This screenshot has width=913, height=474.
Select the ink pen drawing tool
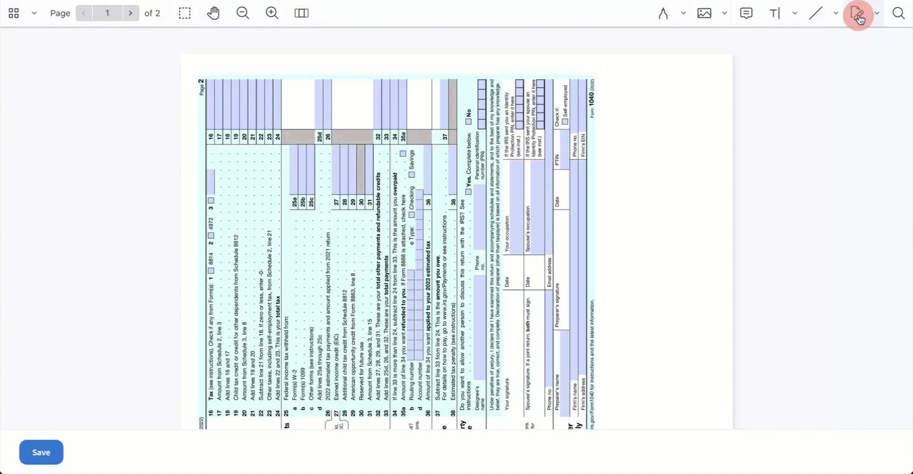coord(663,13)
